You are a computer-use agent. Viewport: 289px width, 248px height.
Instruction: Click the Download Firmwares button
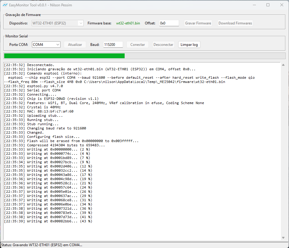click(235, 23)
